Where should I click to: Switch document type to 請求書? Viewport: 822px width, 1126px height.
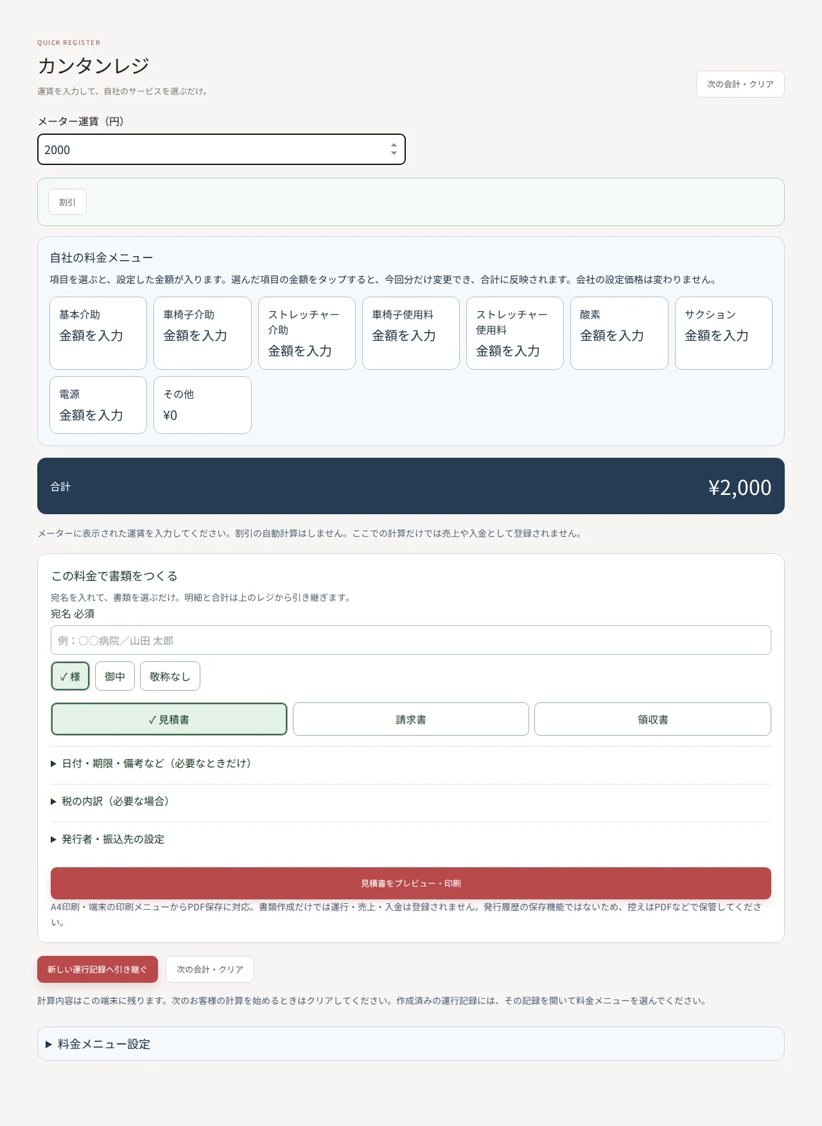pos(411,719)
